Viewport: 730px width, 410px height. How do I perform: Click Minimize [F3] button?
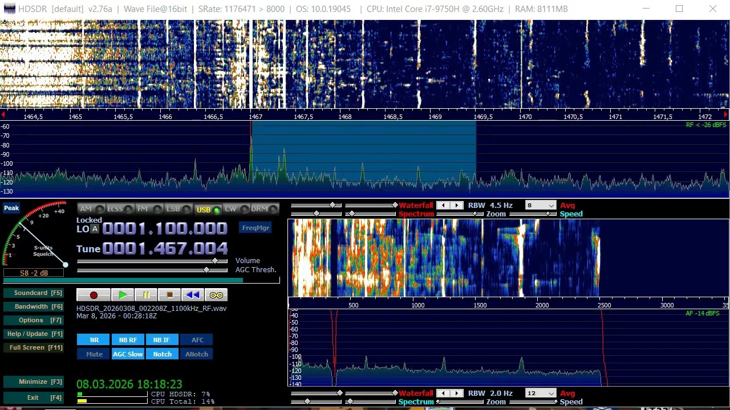(x=33, y=382)
